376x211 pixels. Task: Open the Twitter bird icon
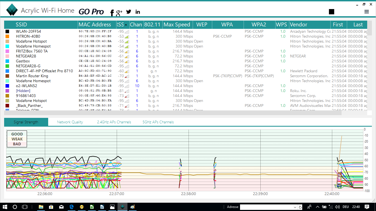click(x=129, y=12)
